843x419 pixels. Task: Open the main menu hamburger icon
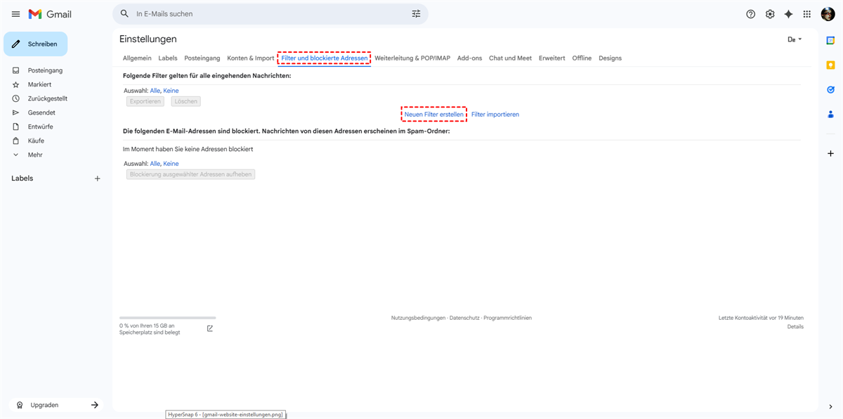click(x=15, y=14)
